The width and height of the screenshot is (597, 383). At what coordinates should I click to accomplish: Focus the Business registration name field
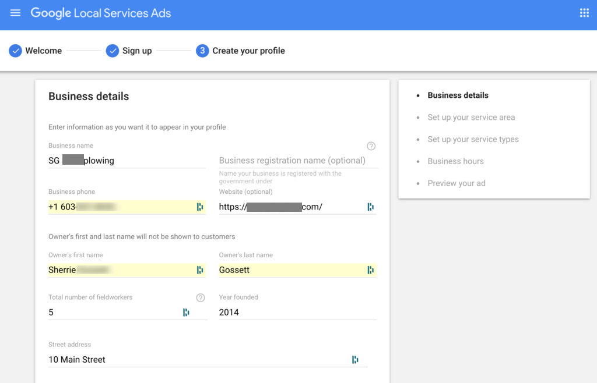298,160
